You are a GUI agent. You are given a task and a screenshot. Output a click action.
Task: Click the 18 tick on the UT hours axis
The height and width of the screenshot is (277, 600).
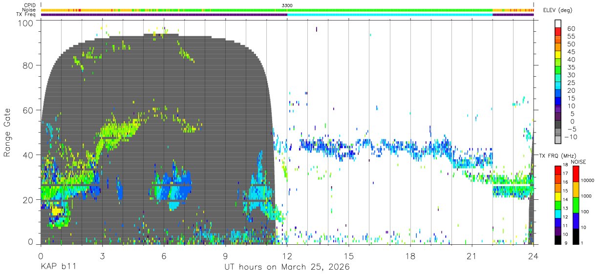[410, 256]
